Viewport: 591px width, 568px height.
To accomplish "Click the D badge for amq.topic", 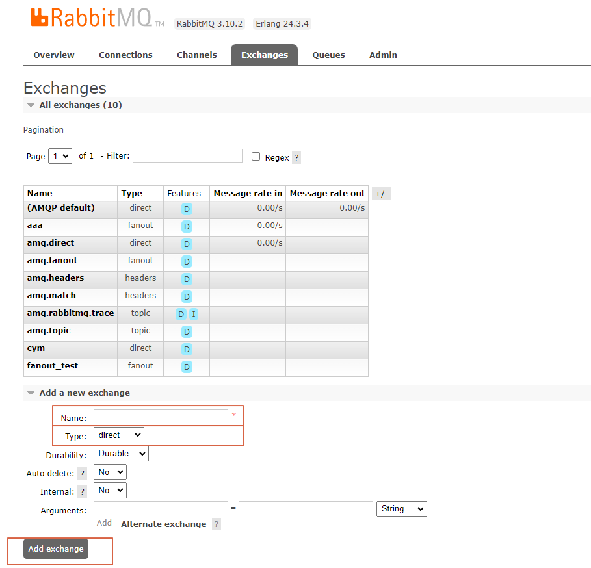I will pos(187,332).
